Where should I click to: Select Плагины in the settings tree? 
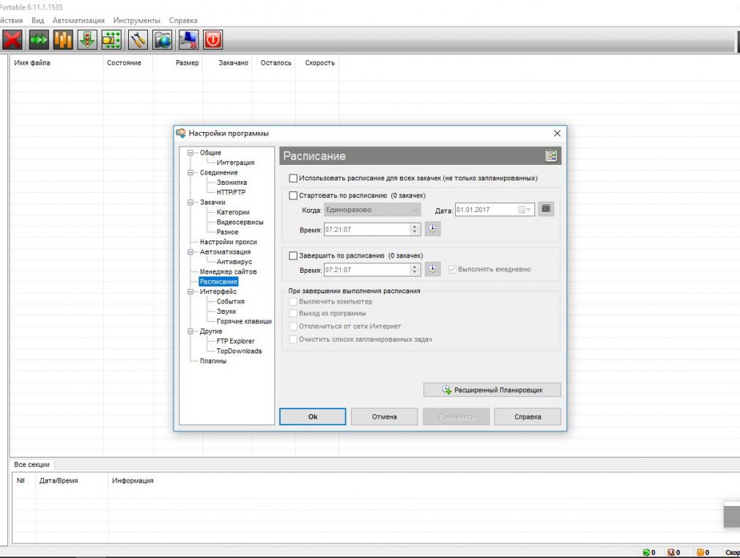(x=213, y=361)
